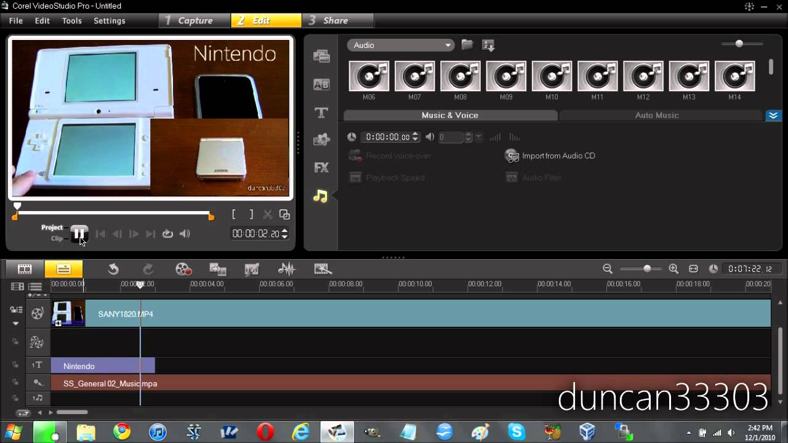Go to the 3 Share step
The height and width of the screenshot is (443, 788).
pos(336,20)
